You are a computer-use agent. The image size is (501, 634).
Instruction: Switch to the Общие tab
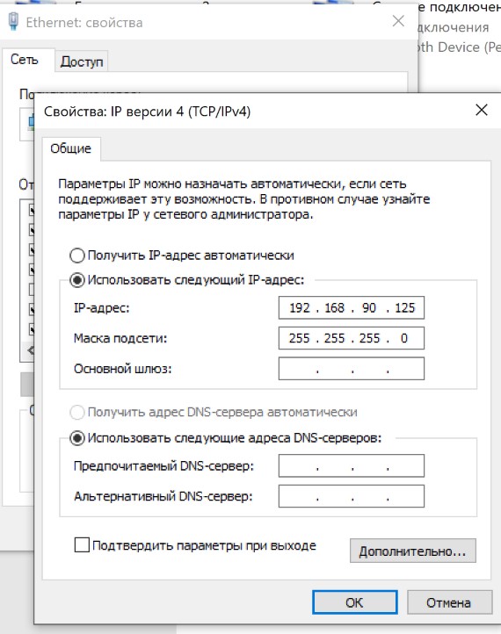[71, 148]
